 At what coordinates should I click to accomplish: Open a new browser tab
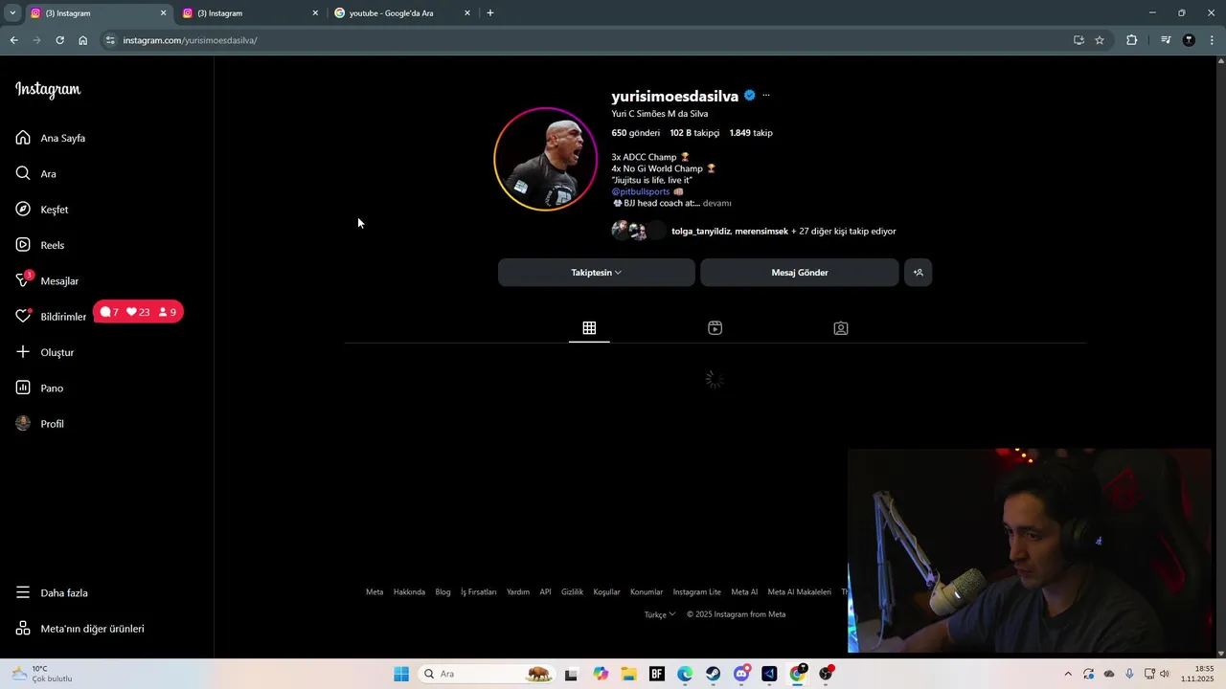click(490, 13)
